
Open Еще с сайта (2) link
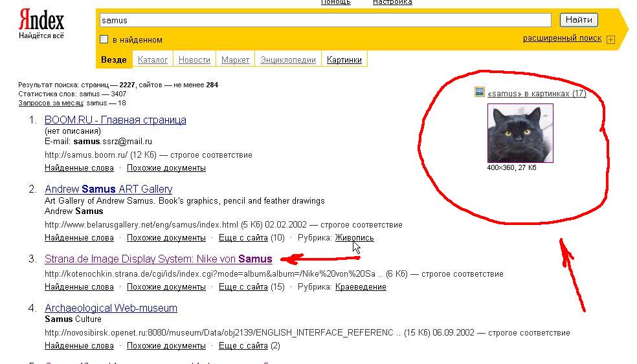(x=249, y=346)
